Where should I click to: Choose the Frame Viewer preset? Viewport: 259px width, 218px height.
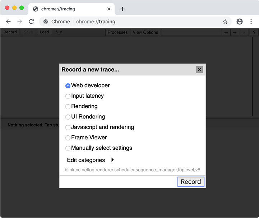68,138
